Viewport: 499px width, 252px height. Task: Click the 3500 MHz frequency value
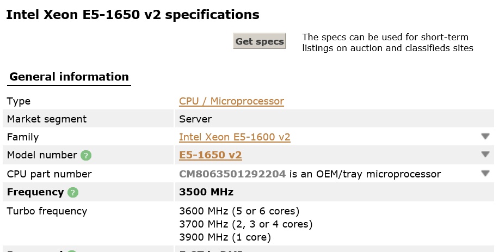point(206,192)
